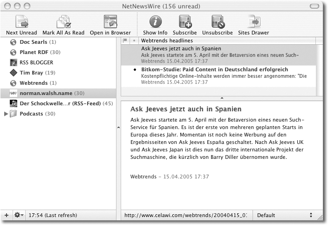Select the Podcasts group row

58,114
